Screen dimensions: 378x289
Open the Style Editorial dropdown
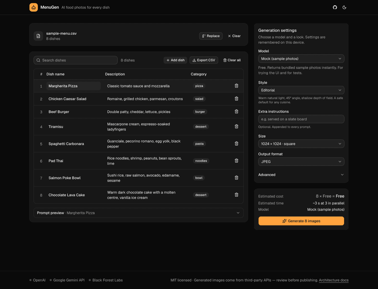[x=301, y=90]
